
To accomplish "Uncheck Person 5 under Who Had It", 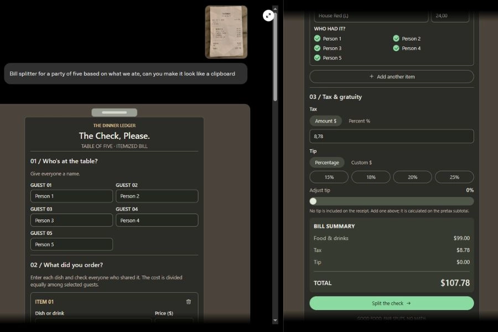I will coord(317,58).
